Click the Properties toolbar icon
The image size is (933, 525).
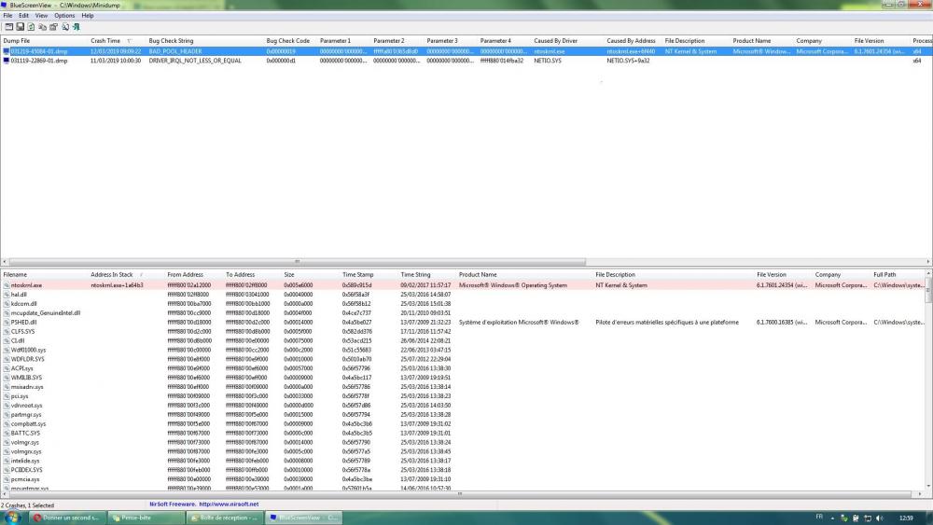point(53,27)
